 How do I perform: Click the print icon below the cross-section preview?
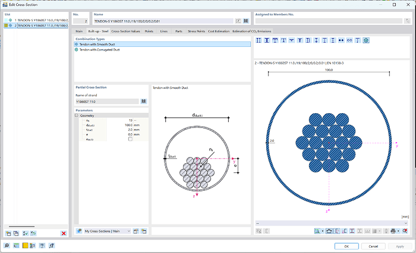coord(393,231)
